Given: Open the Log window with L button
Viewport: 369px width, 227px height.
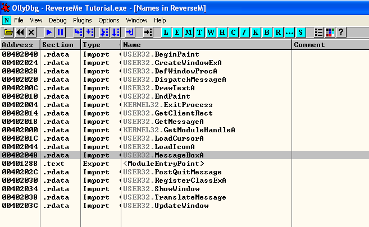Looking at the screenshot, I should click(x=166, y=32).
